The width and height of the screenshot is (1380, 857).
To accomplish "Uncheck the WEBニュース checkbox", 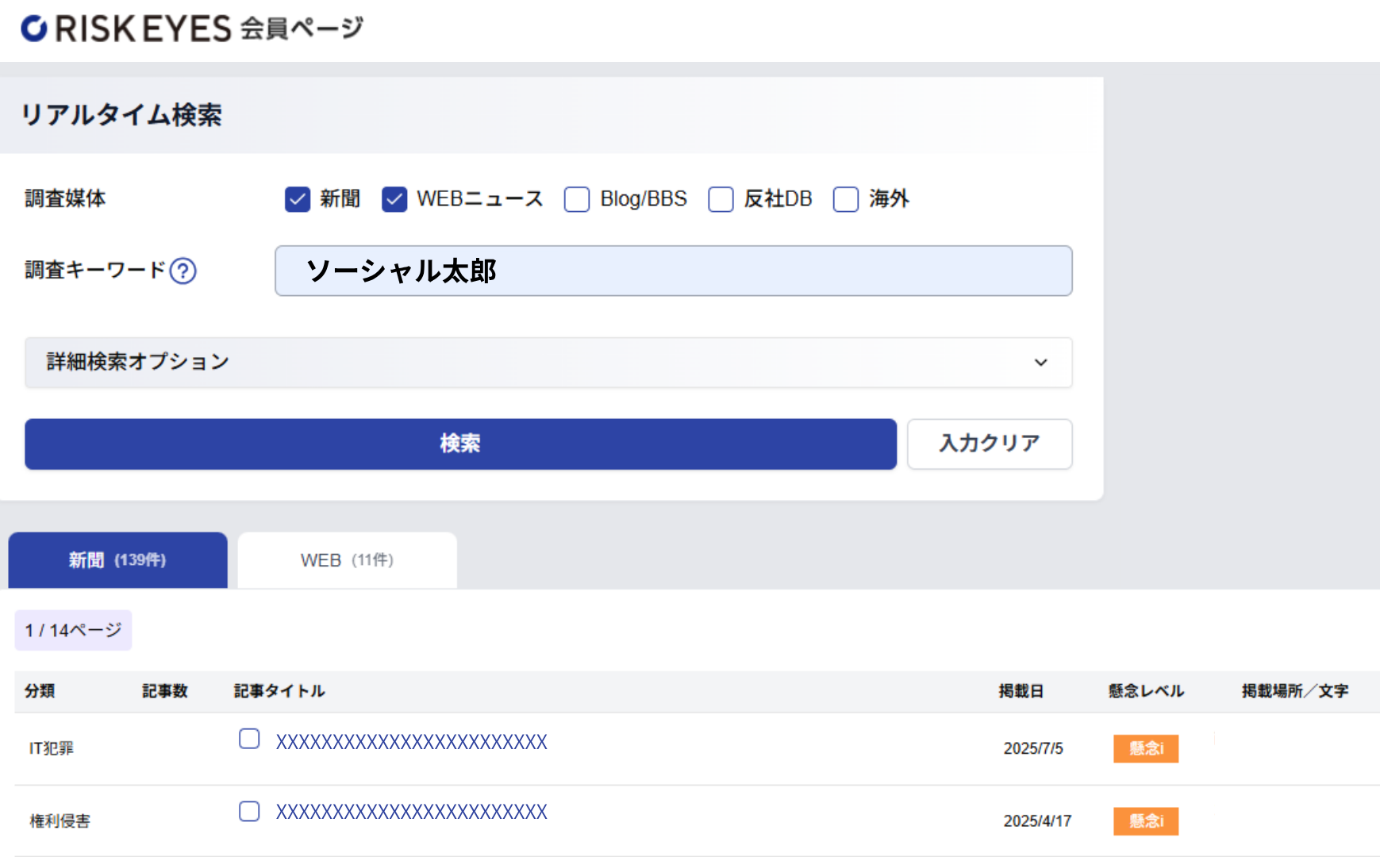I will coord(394,199).
